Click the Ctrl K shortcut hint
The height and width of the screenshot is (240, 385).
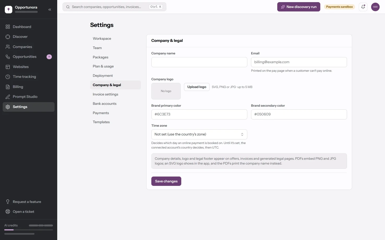tap(156, 7)
